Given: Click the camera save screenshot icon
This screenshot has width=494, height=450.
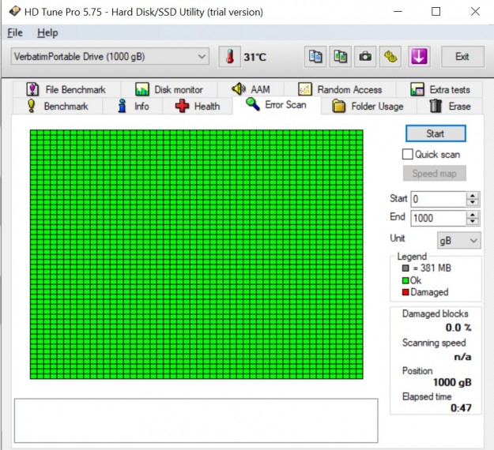Looking at the screenshot, I should click(x=365, y=57).
